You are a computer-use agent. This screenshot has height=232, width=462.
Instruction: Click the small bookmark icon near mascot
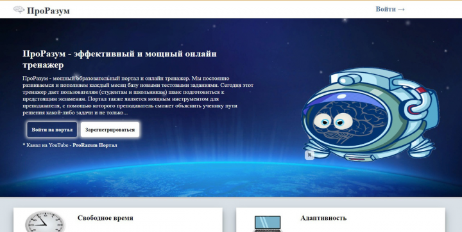coord(309,155)
